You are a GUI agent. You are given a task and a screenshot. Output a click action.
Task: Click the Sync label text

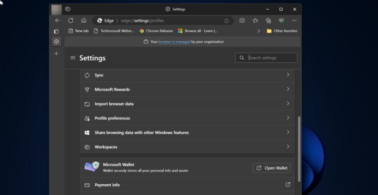click(x=99, y=75)
